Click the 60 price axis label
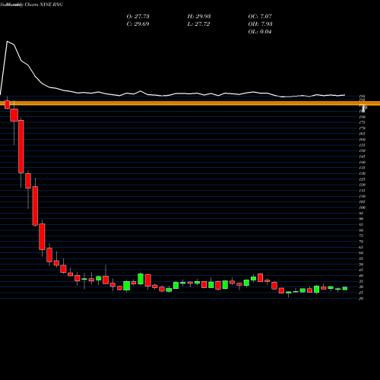 click(361, 253)
